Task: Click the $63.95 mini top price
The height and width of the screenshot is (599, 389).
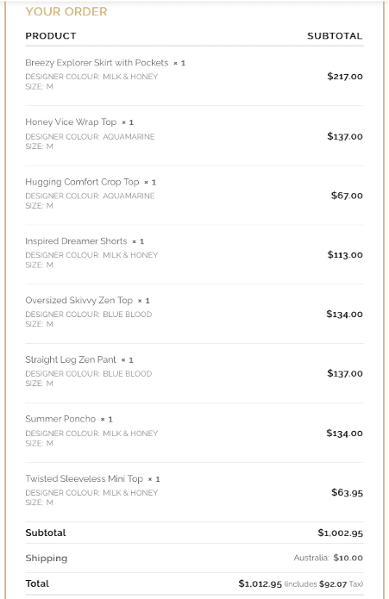Action: (347, 492)
